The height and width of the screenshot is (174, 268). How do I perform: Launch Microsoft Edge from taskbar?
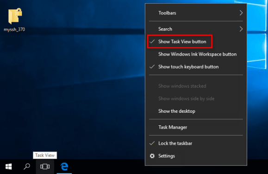[x=64, y=167]
